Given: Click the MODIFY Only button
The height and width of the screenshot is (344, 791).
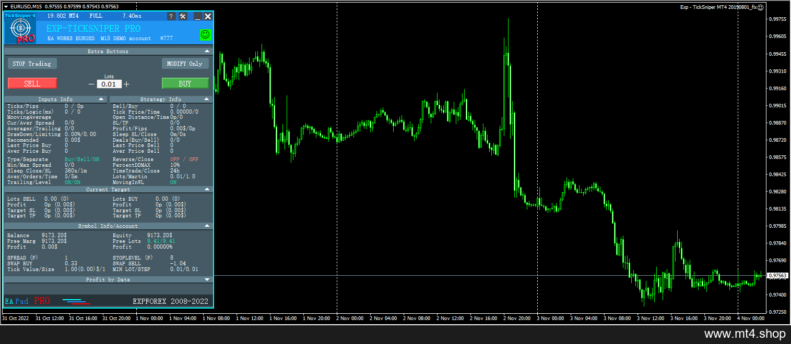Looking at the screenshot, I should coord(185,64).
